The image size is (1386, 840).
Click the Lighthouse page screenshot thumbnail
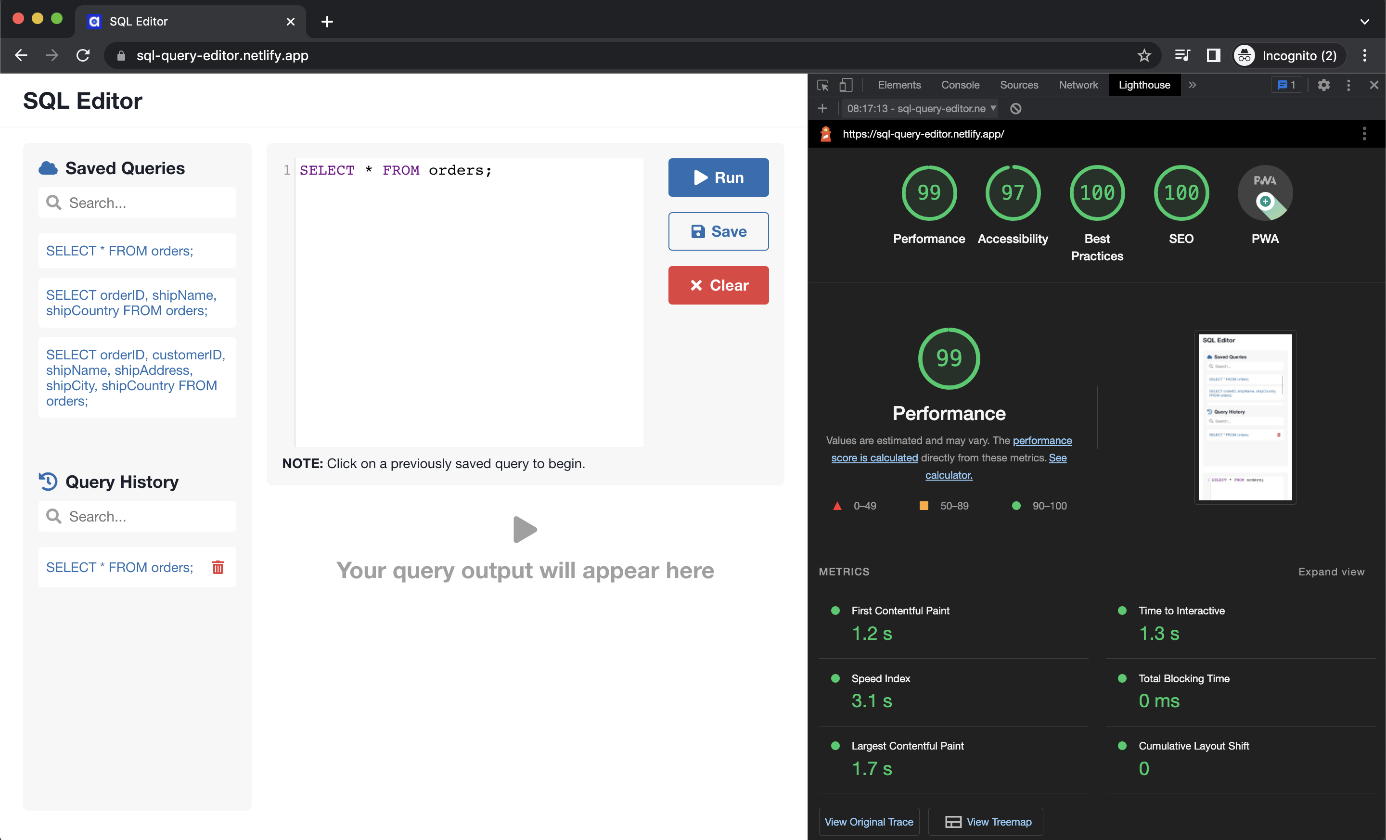tap(1245, 417)
